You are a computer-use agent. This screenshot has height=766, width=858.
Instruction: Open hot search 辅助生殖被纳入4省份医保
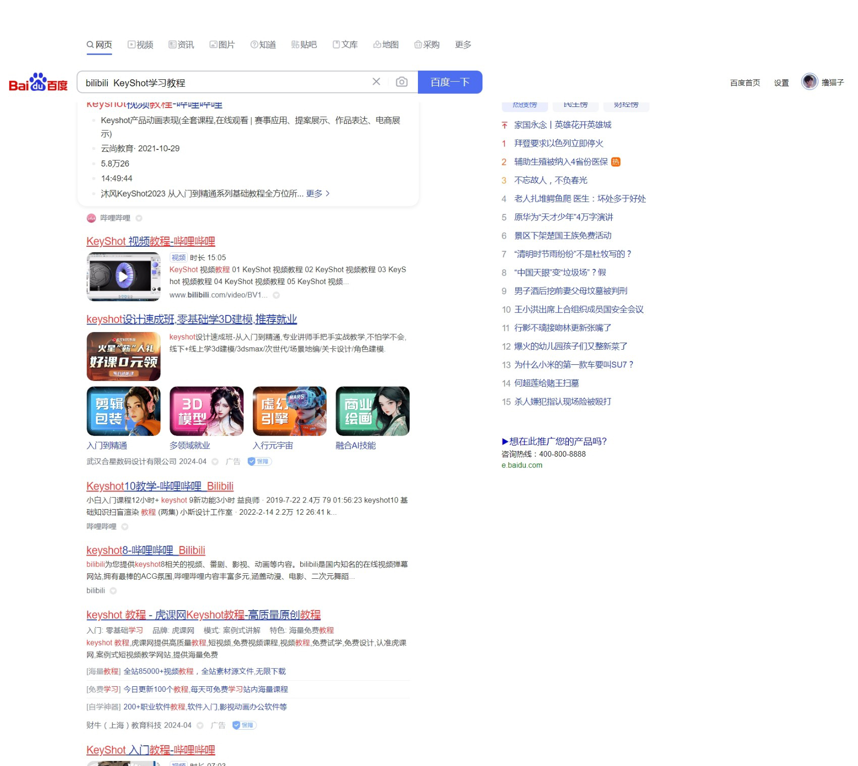coord(561,162)
